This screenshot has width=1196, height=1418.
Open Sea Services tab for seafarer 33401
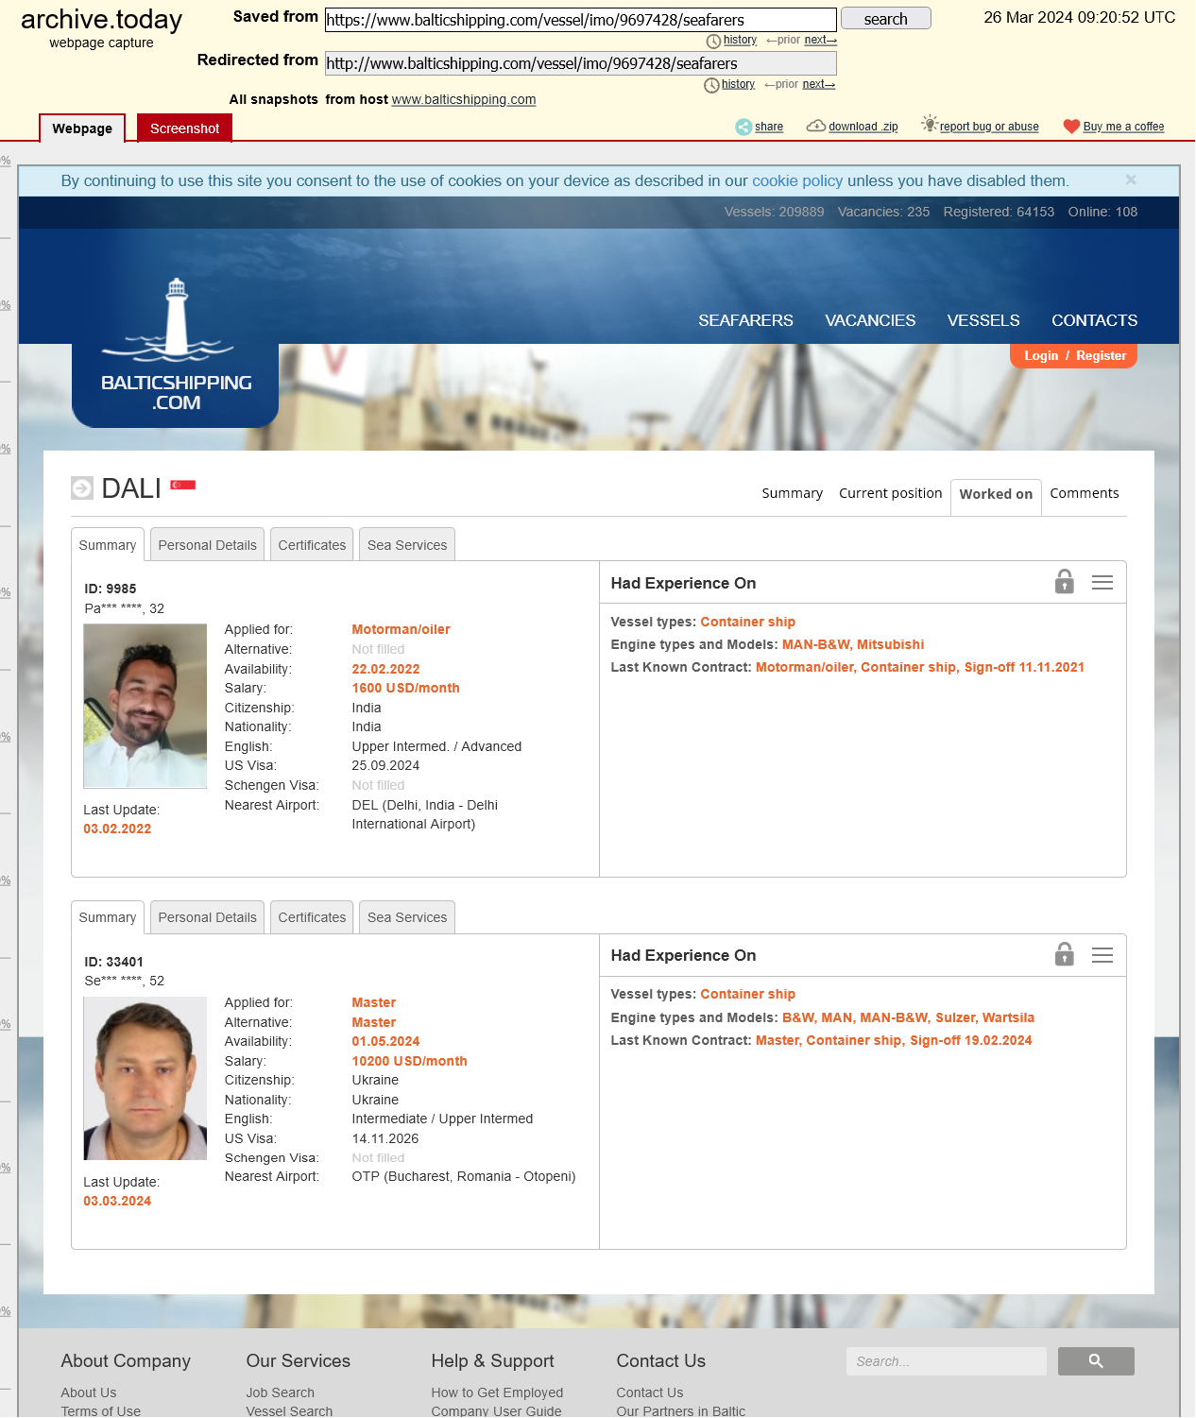(407, 916)
